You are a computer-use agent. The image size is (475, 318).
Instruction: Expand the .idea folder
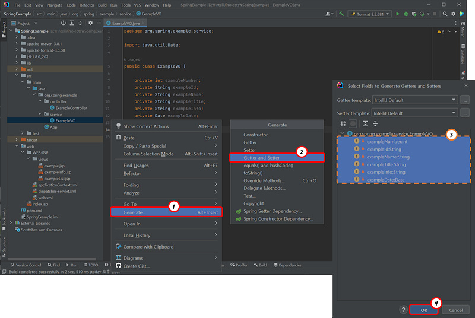point(17,37)
